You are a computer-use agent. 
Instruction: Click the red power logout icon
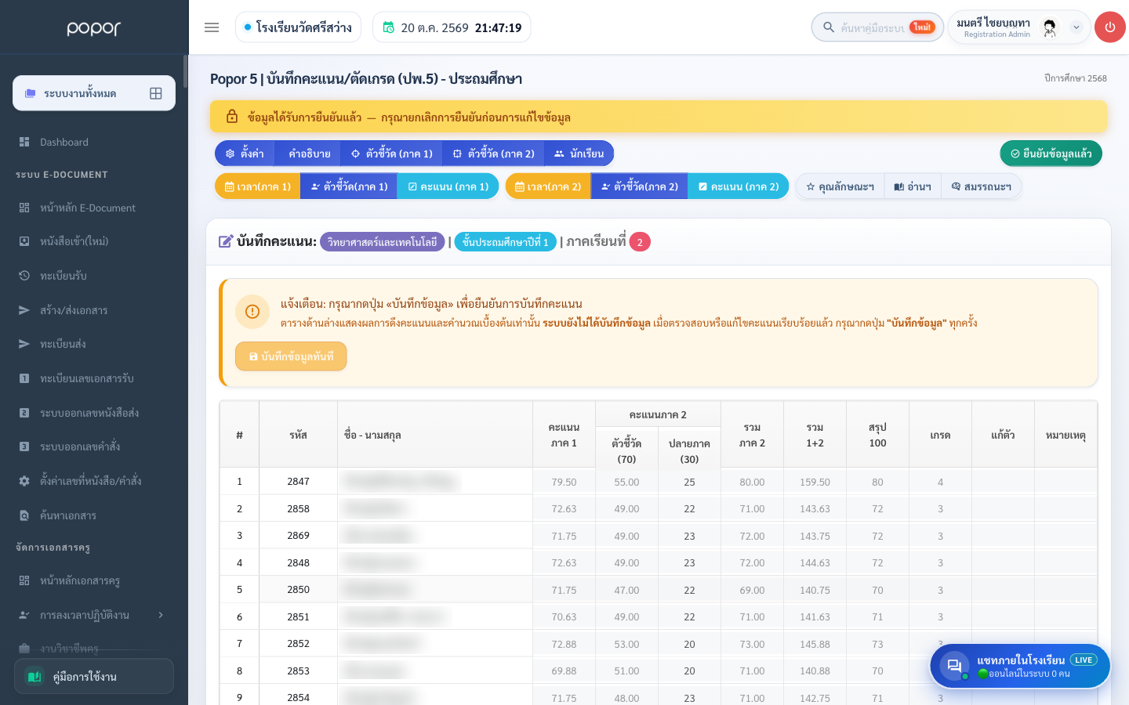pyautogui.click(x=1109, y=27)
